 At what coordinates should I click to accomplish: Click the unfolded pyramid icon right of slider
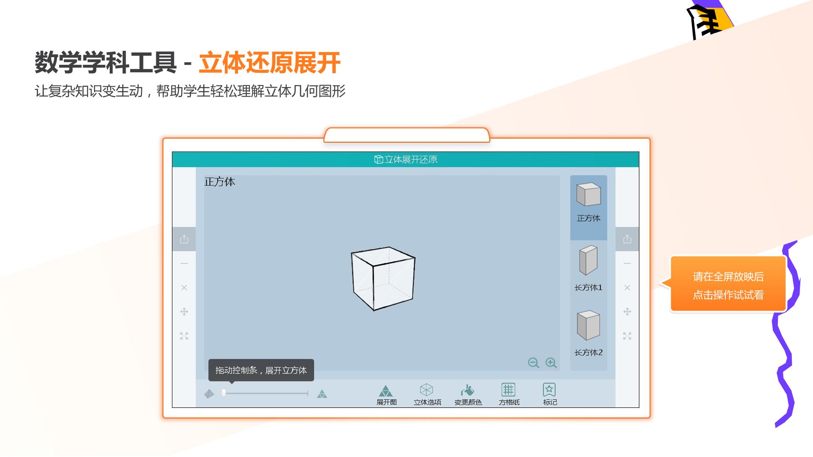click(322, 394)
